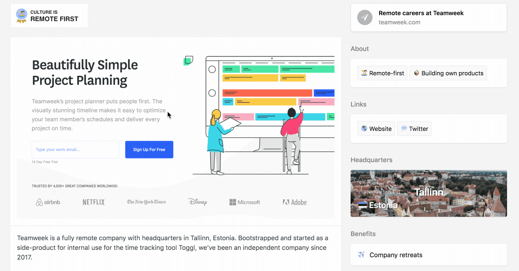Click the green Teamweek logo mark
Image resolution: width=519 pixels, height=271 pixels.
tap(188, 61)
